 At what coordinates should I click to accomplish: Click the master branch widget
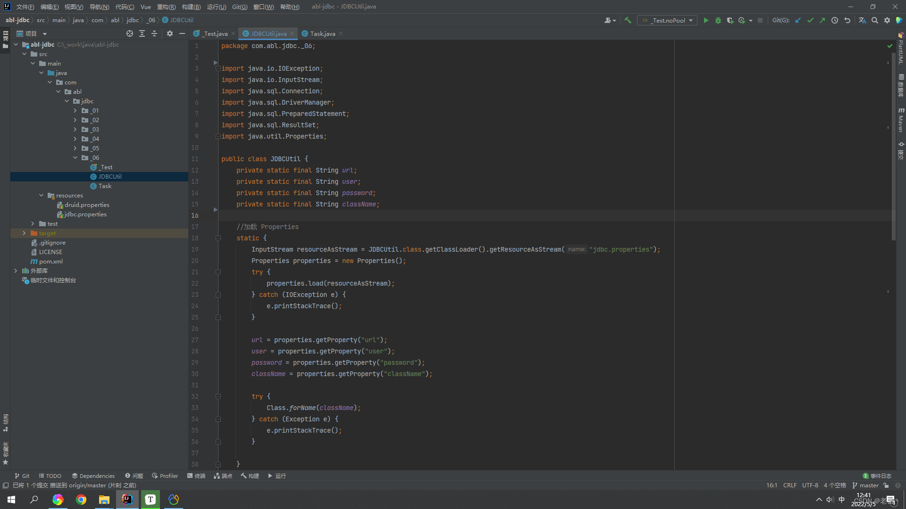(x=865, y=485)
